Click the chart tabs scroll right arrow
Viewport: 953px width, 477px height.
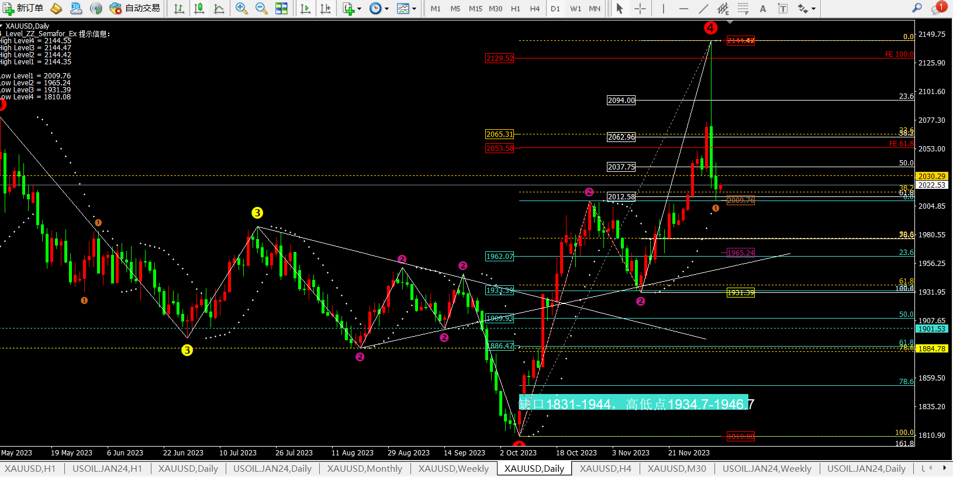pos(944,468)
